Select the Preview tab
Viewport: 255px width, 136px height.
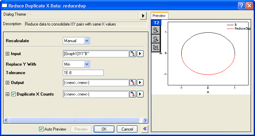(159, 16)
